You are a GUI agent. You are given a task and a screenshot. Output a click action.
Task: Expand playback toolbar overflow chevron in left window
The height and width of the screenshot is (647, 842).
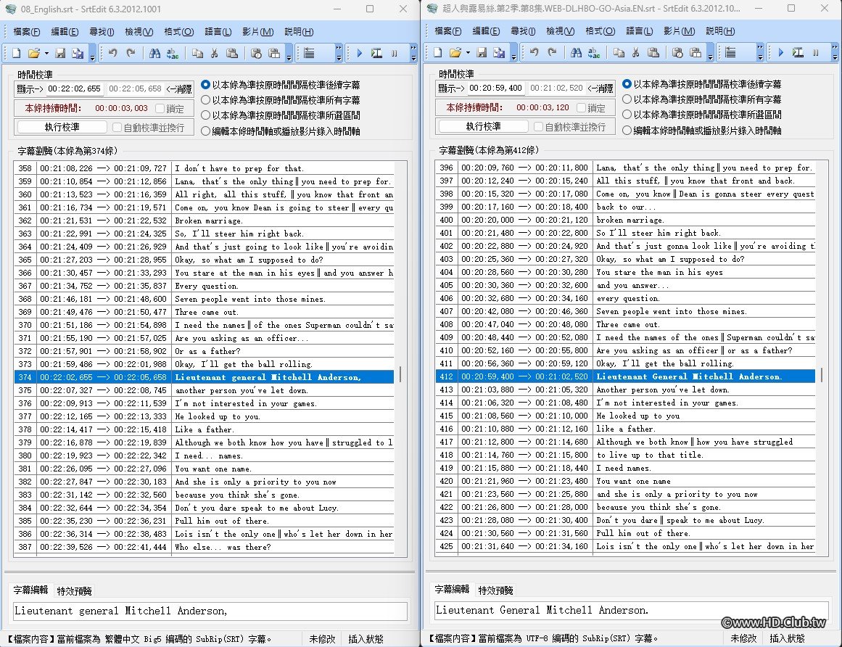coord(413,53)
